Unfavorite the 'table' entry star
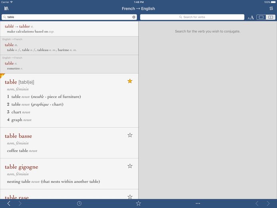277x208 pixels. pos(130,81)
